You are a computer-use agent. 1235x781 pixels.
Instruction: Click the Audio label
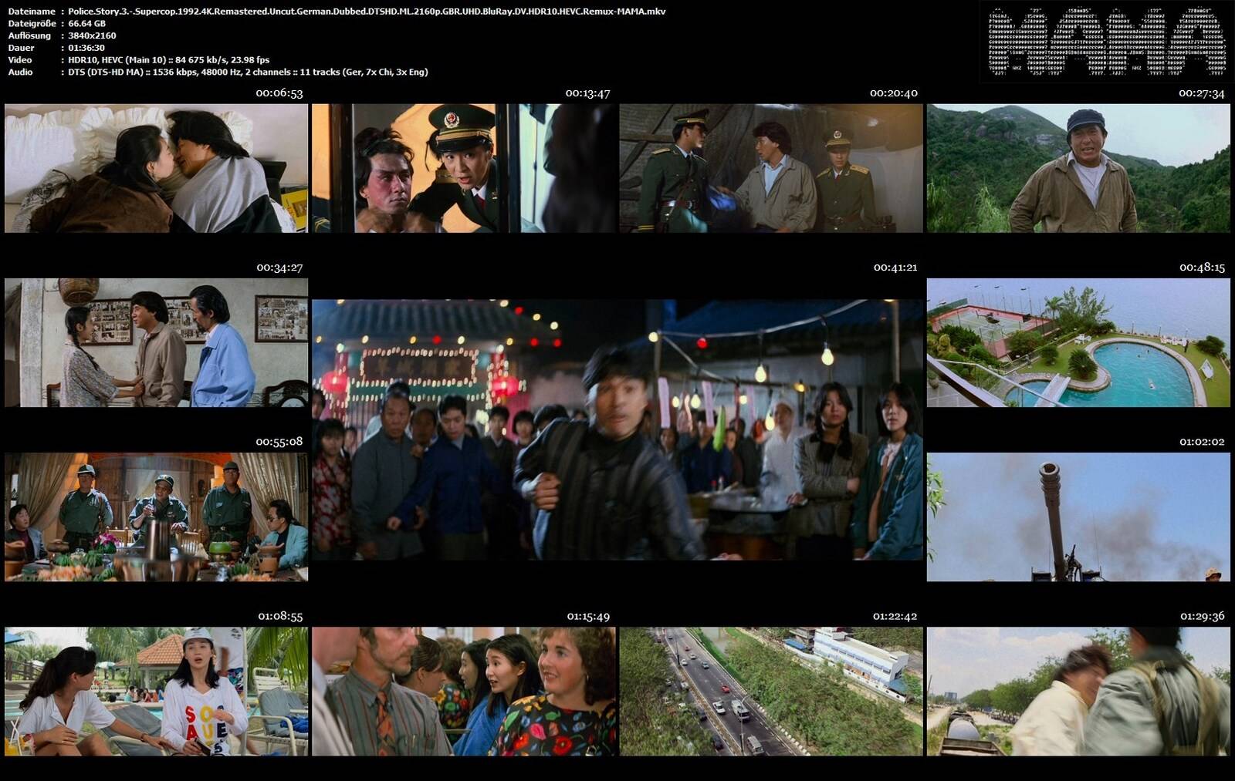click(20, 72)
